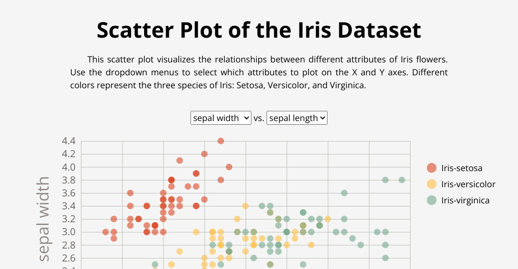
Task: Toggle the Iris-versicolor legend label
Action: [x=468, y=184]
